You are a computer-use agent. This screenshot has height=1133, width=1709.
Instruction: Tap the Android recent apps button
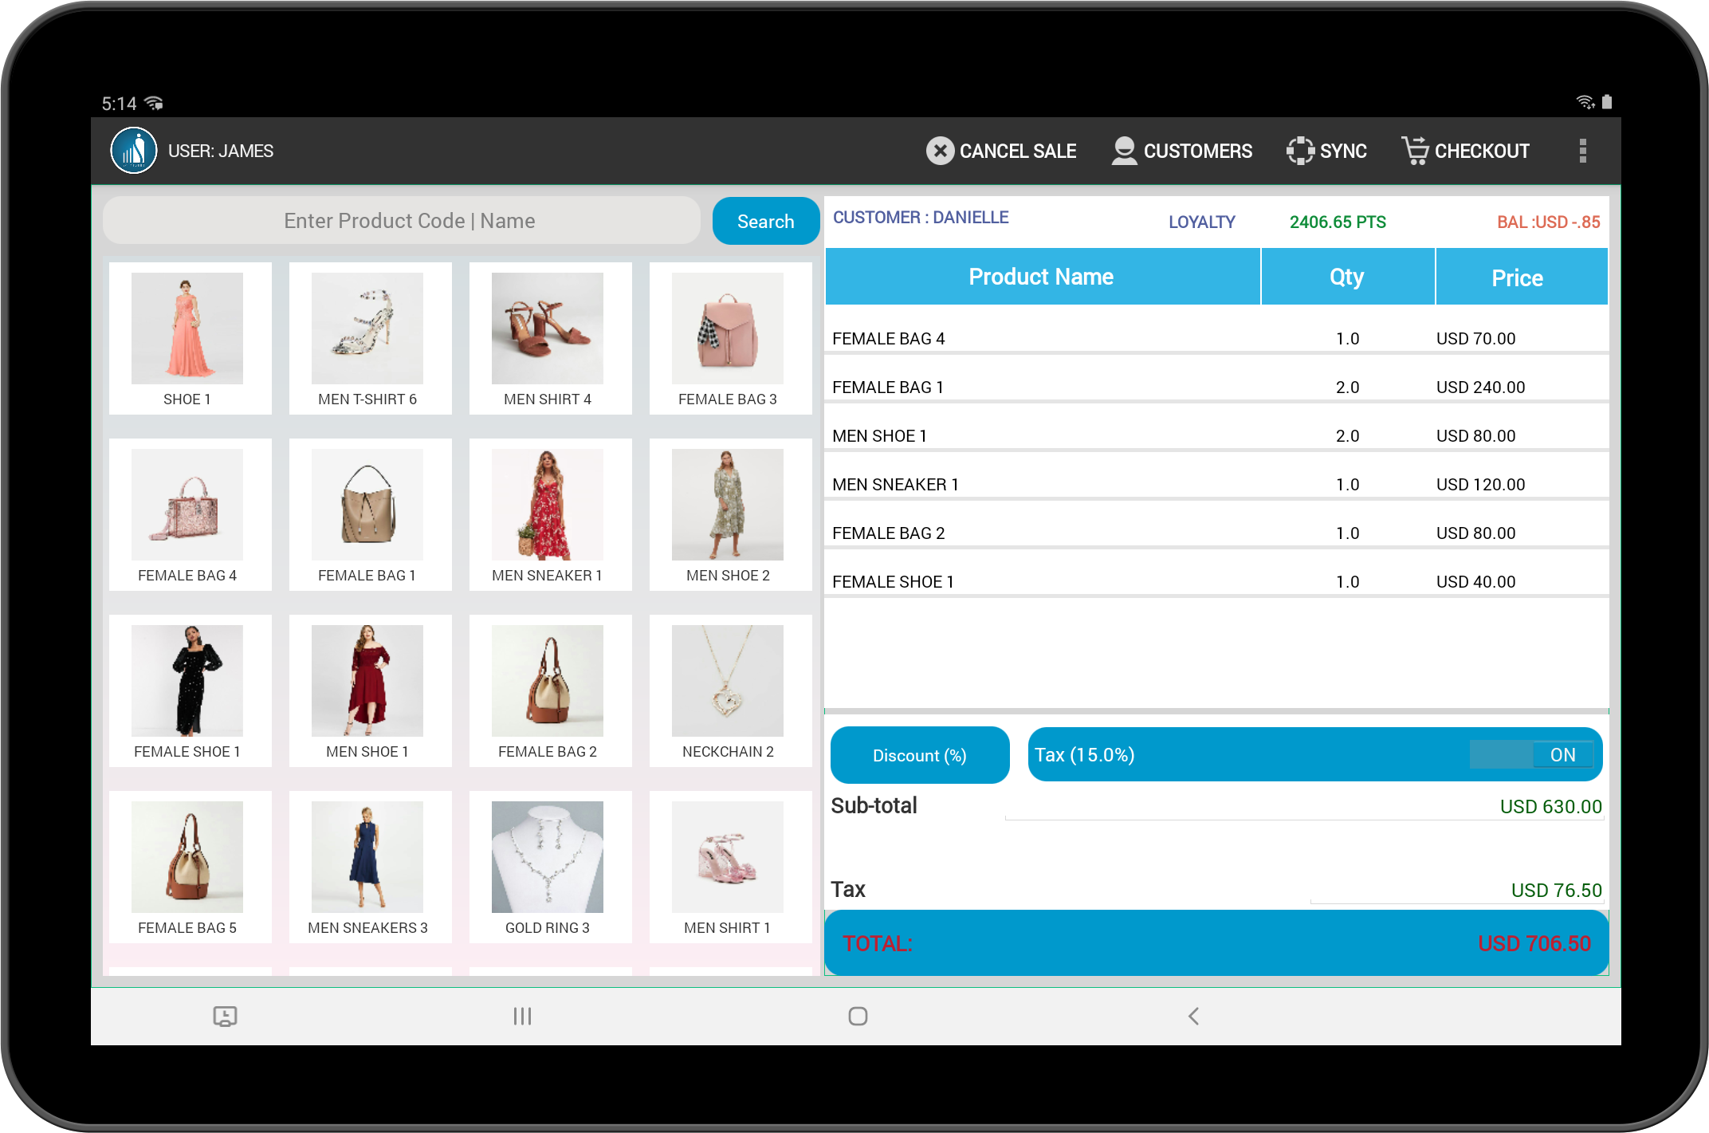click(523, 1016)
